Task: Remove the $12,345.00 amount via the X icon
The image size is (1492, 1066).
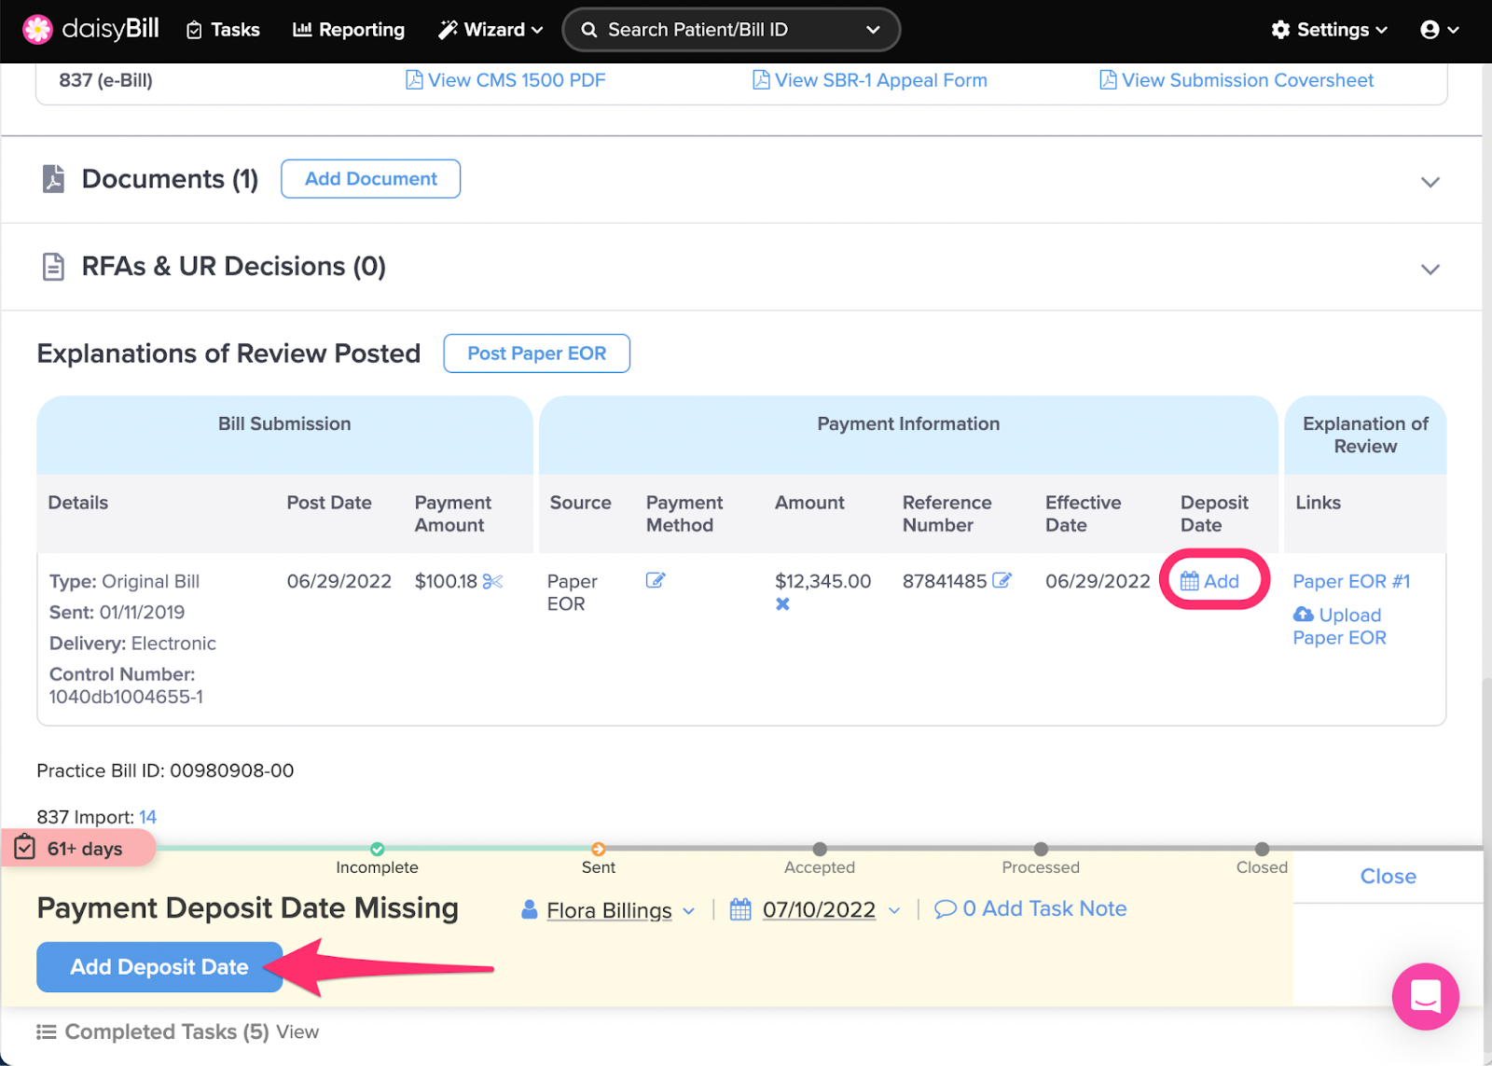Action: tap(782, 603)
